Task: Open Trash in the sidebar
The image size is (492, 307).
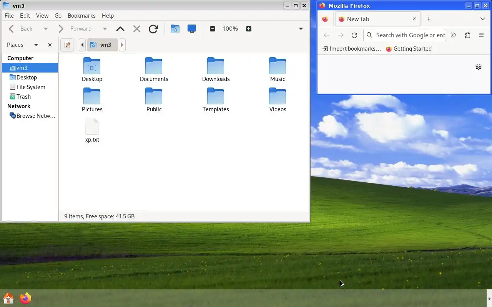Action: point(30,97)
